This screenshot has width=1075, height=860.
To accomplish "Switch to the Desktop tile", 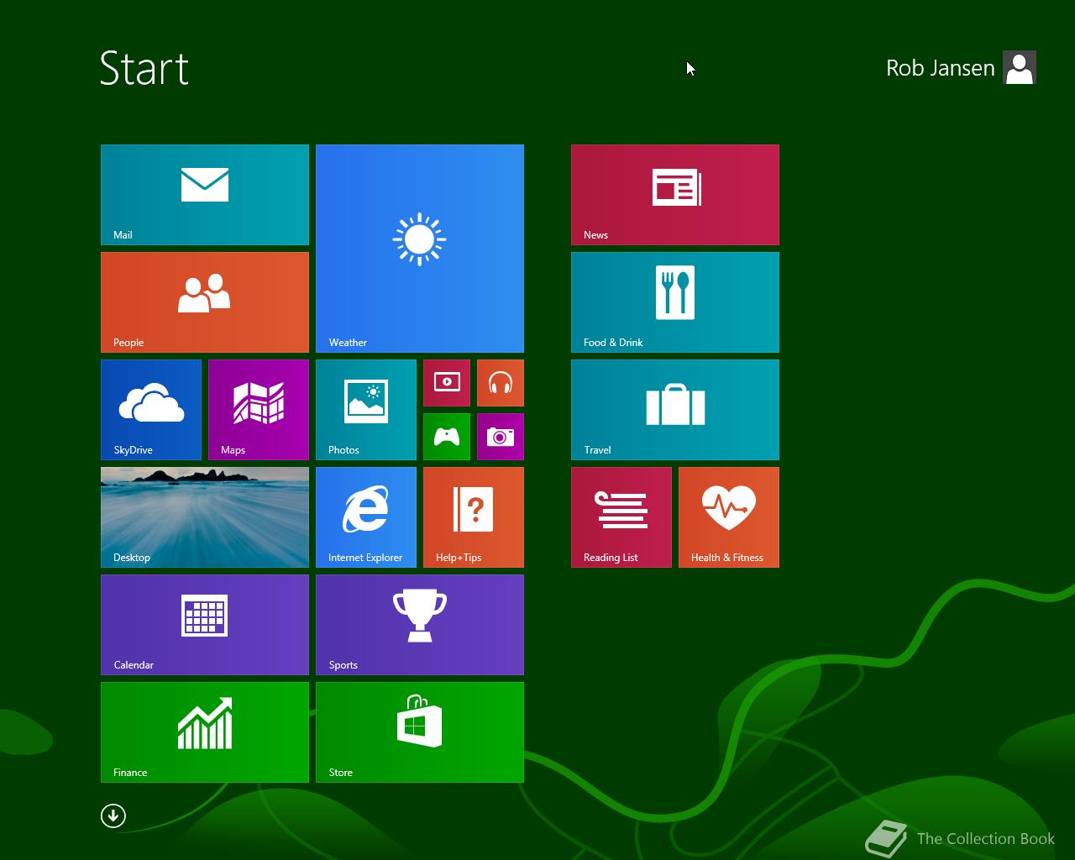I will click(205, 517).
